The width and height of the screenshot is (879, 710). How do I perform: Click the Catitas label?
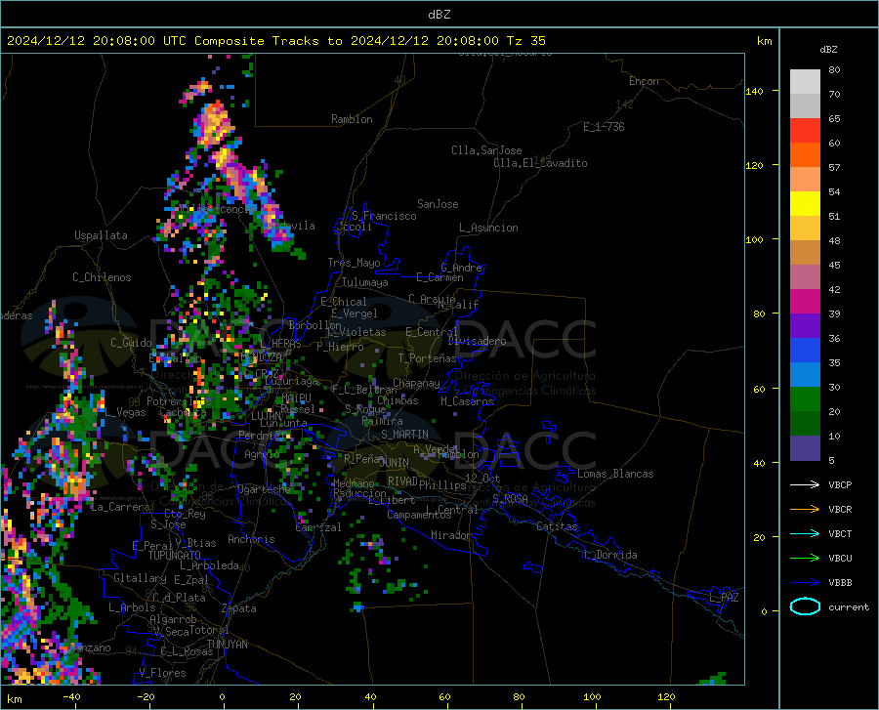(x=557, y=526)
